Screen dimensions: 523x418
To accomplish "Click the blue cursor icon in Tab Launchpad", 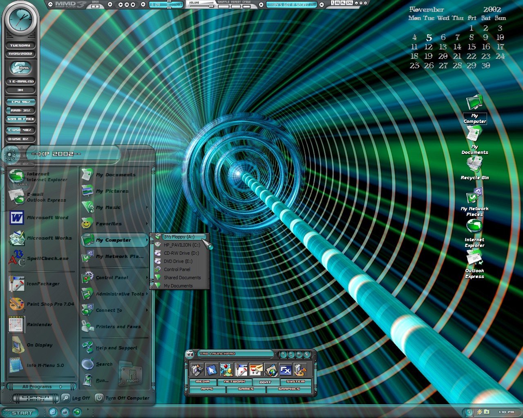I will [x=212, y=370].
